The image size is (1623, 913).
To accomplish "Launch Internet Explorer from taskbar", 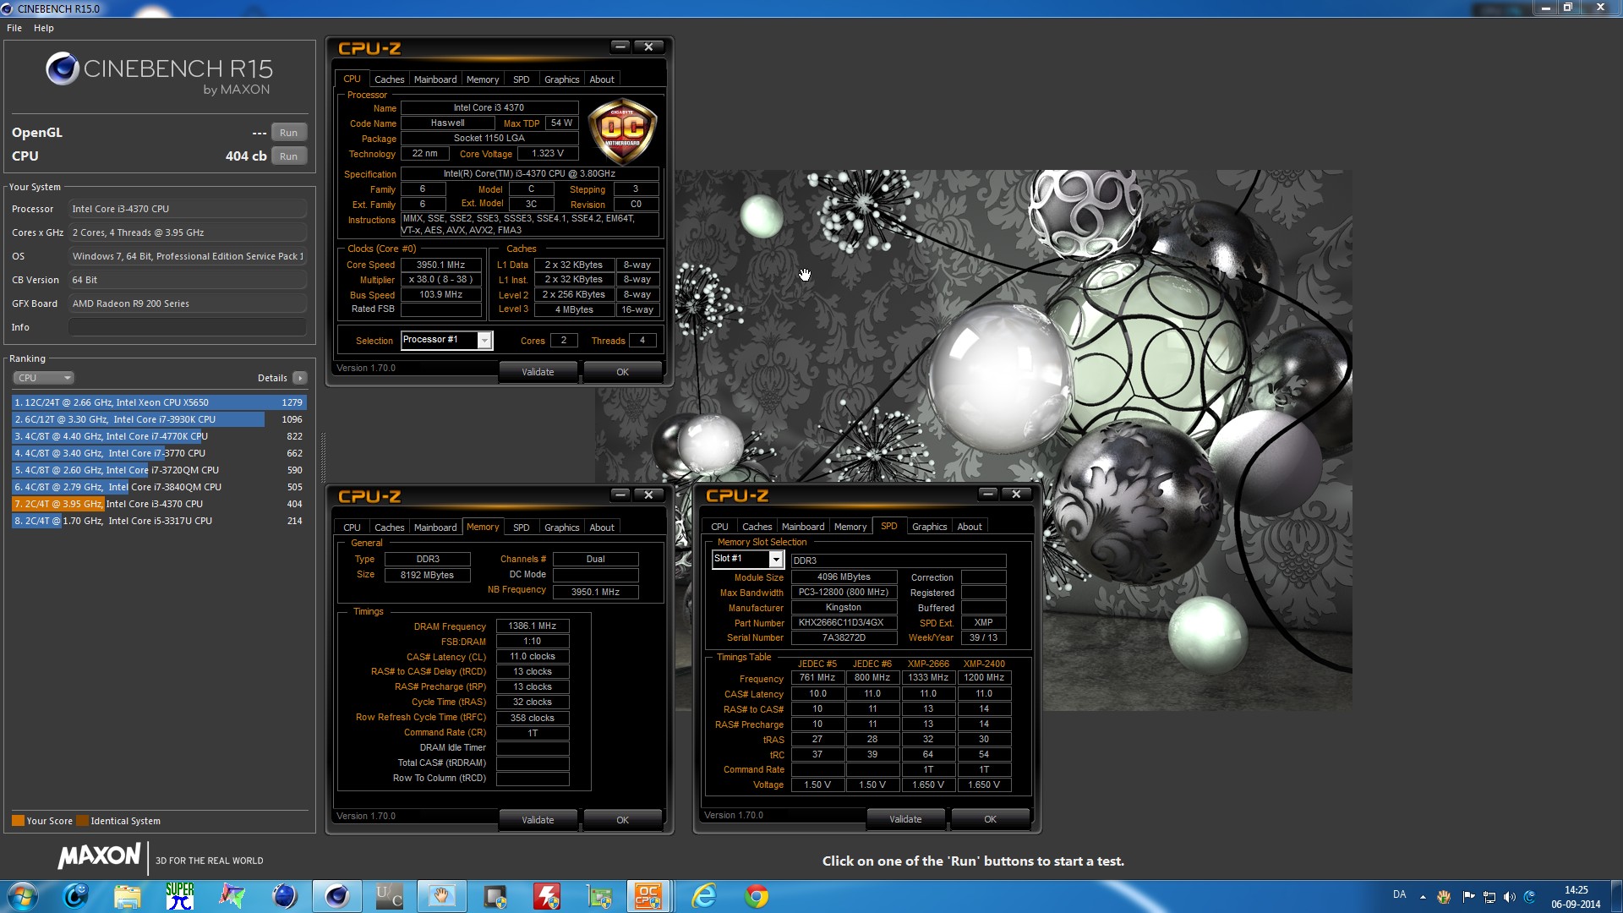I will coord(704,896).
